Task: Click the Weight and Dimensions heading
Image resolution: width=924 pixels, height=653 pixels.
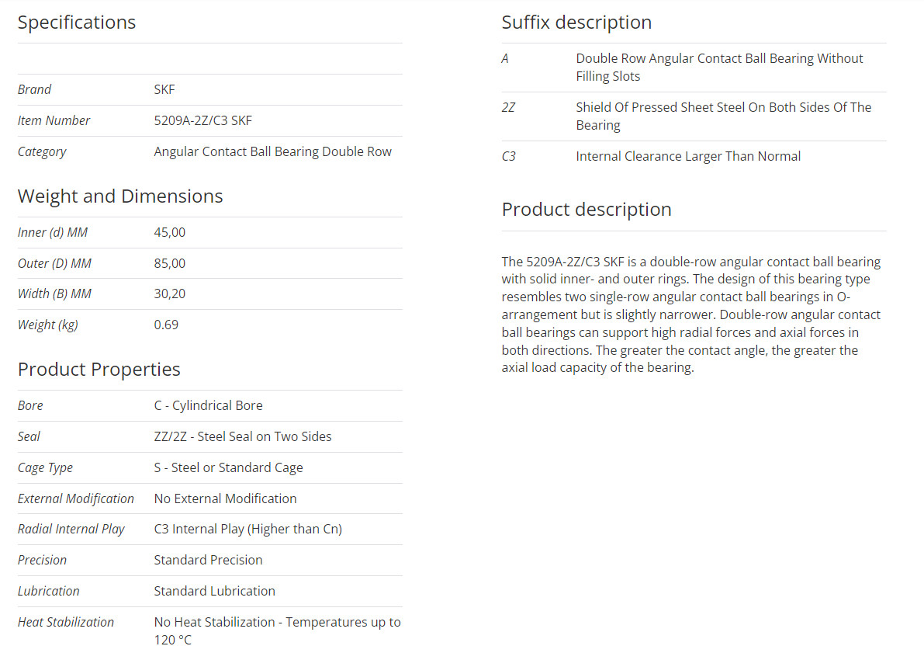Action: click(x=120, y=196)
